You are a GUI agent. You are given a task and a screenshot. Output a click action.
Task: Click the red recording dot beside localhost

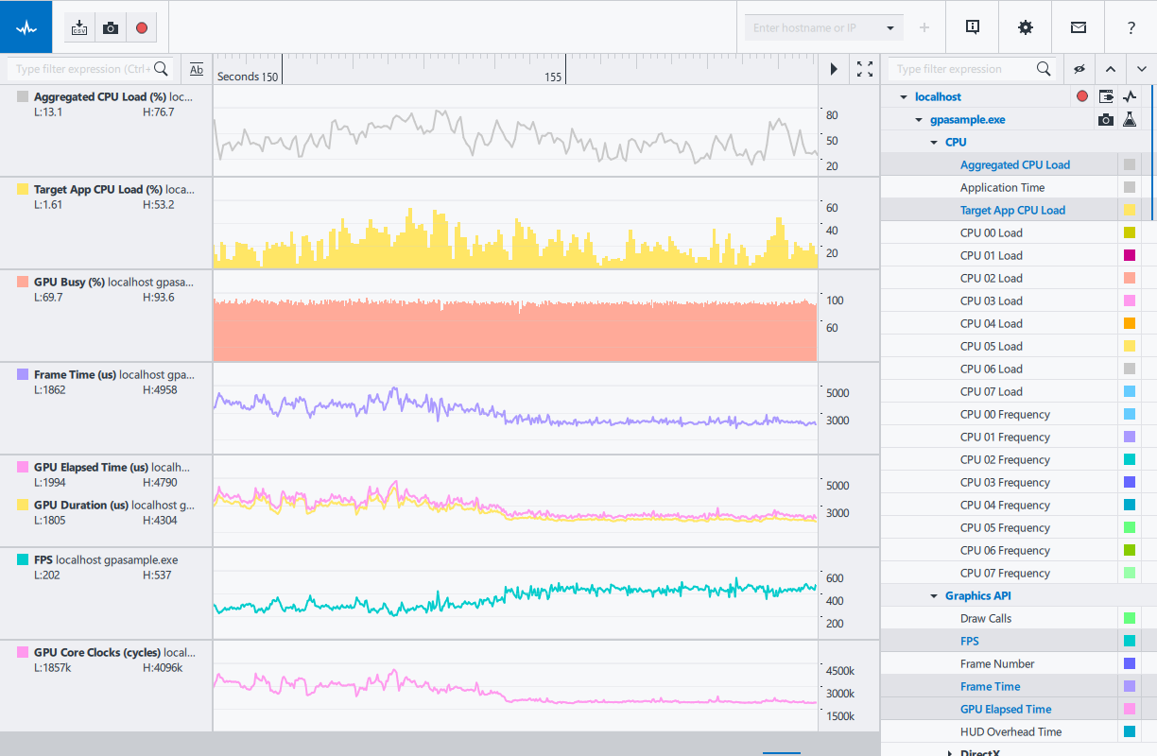click(1081, 95)
